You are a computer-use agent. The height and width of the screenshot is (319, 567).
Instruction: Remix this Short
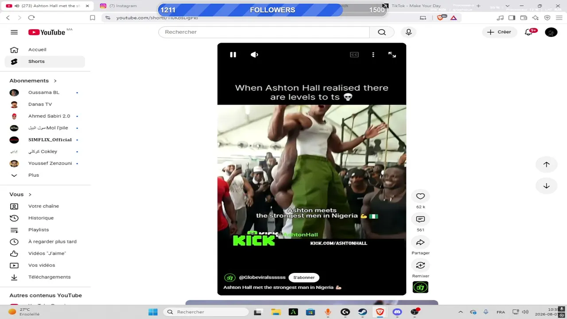coord(420,265)
